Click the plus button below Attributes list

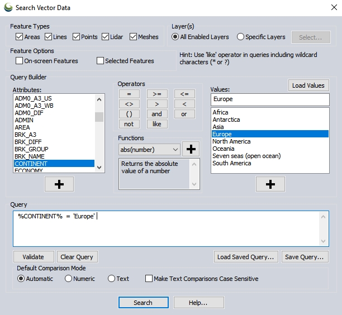(x=59, y=184)
